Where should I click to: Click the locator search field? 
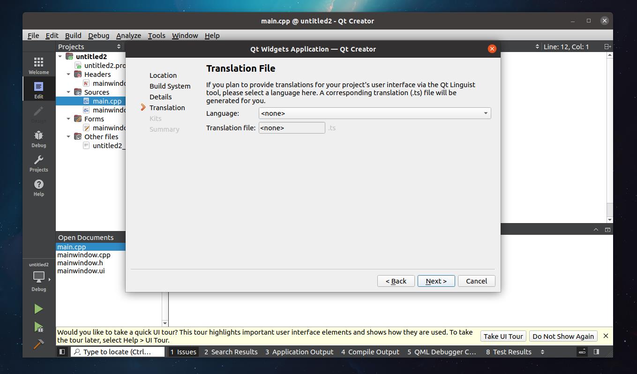[x=118, y=352]
